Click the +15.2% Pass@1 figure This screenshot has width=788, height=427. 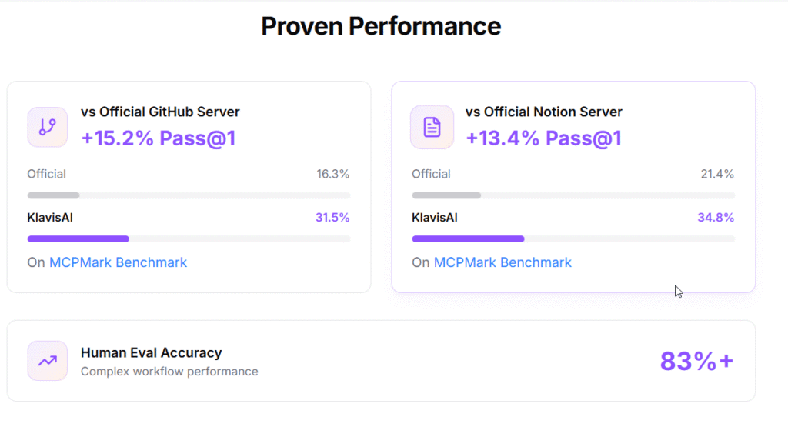159,138
